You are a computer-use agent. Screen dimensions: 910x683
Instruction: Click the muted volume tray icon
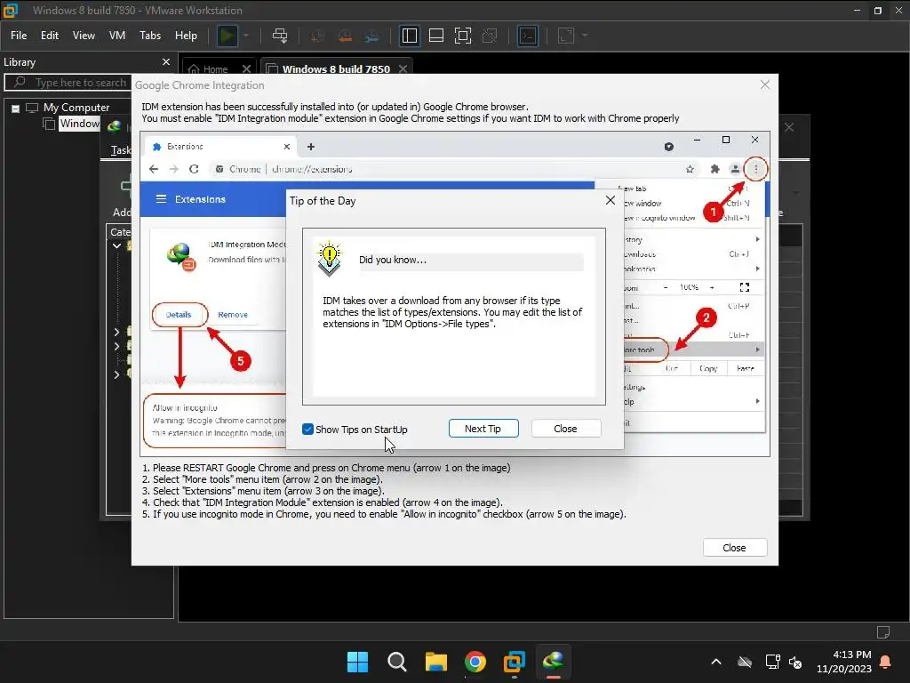pos(795,662)
